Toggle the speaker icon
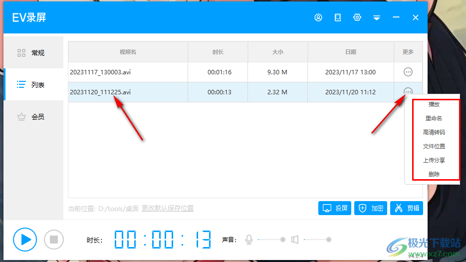This screenshot has height=262, width=466. click(x=295, y=240)
